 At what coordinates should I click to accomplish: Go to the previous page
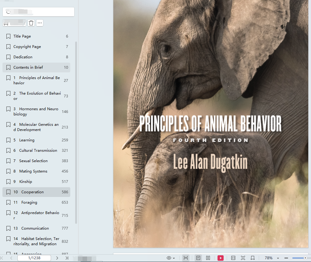pos(11,258)
